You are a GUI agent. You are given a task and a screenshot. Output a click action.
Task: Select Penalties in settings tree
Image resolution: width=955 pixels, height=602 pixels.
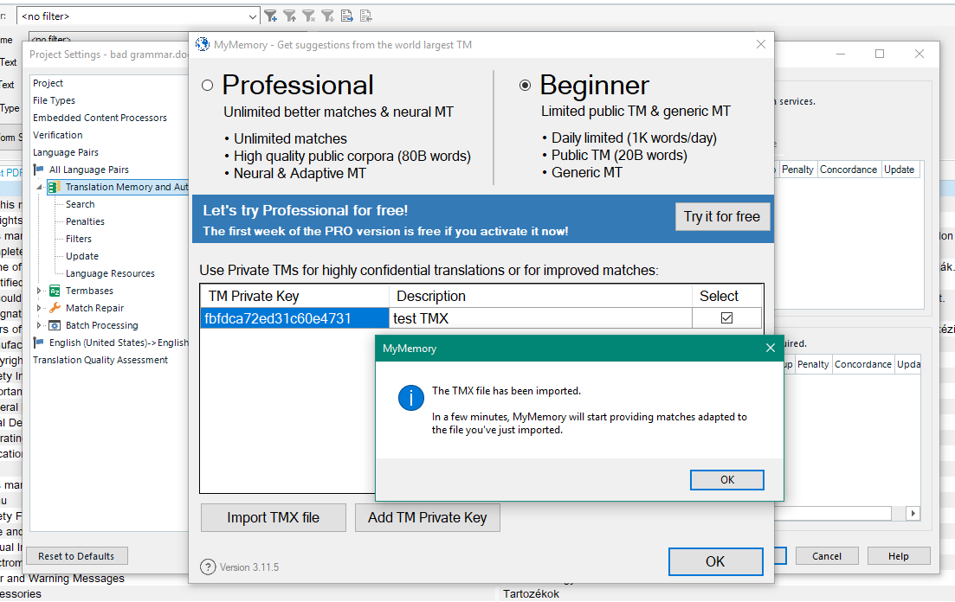click(x=85, y=221)
